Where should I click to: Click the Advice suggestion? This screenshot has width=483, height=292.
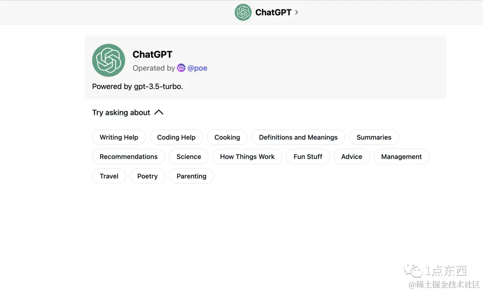pyautogui.click(x=352, y=157)
